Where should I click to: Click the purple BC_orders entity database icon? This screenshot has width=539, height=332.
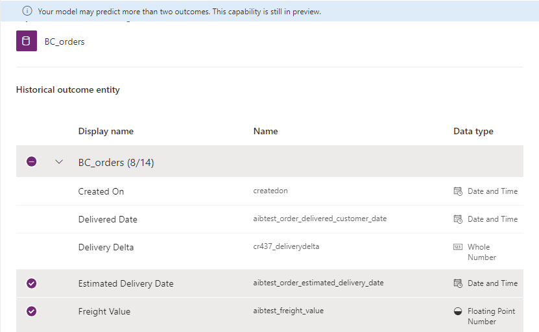pyautogui.click(x=27, y=41)
